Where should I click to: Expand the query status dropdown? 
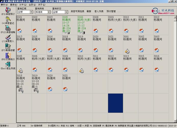66,12
